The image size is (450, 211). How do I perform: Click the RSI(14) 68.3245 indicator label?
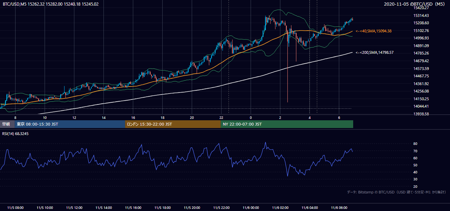coord(15,134)
